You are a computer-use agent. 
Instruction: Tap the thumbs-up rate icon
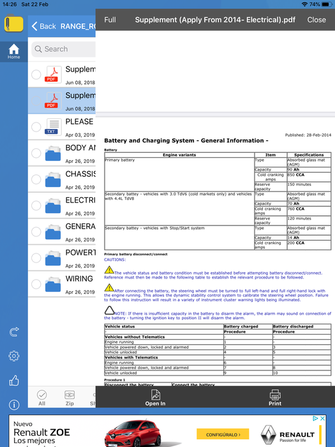pos(13,381)
